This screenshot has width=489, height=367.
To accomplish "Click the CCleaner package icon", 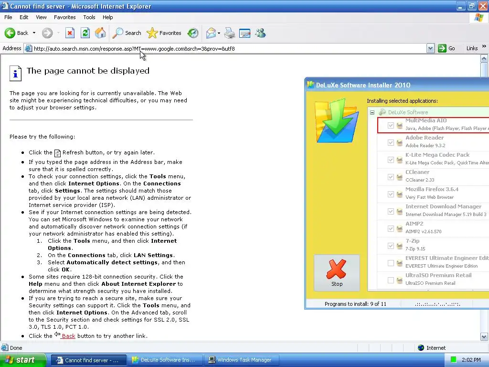I will point(400,177).
